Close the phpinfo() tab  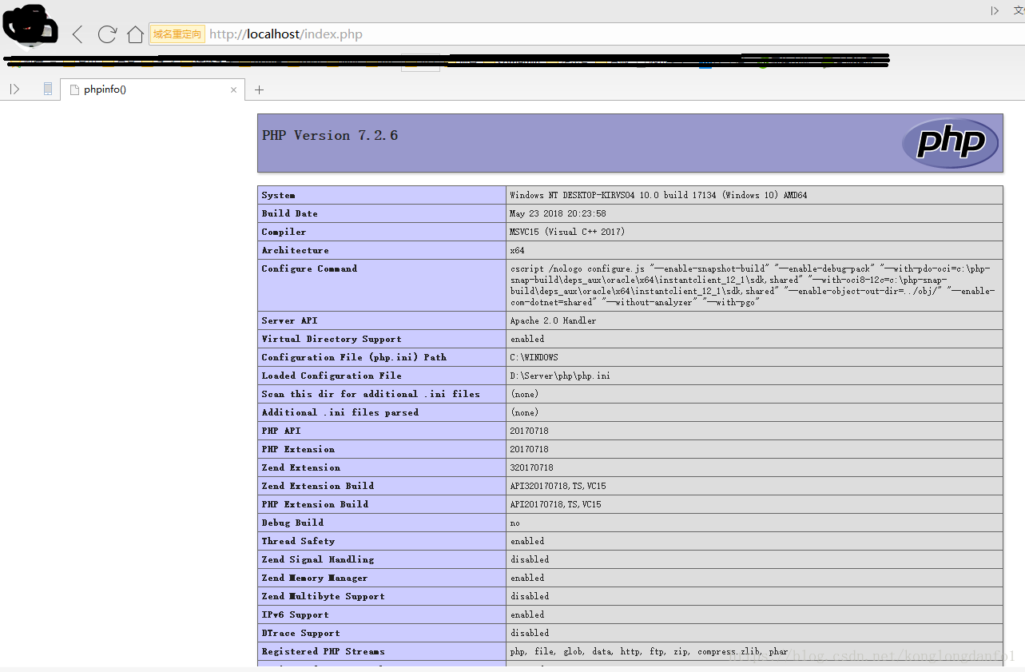[x=233, y=90]
